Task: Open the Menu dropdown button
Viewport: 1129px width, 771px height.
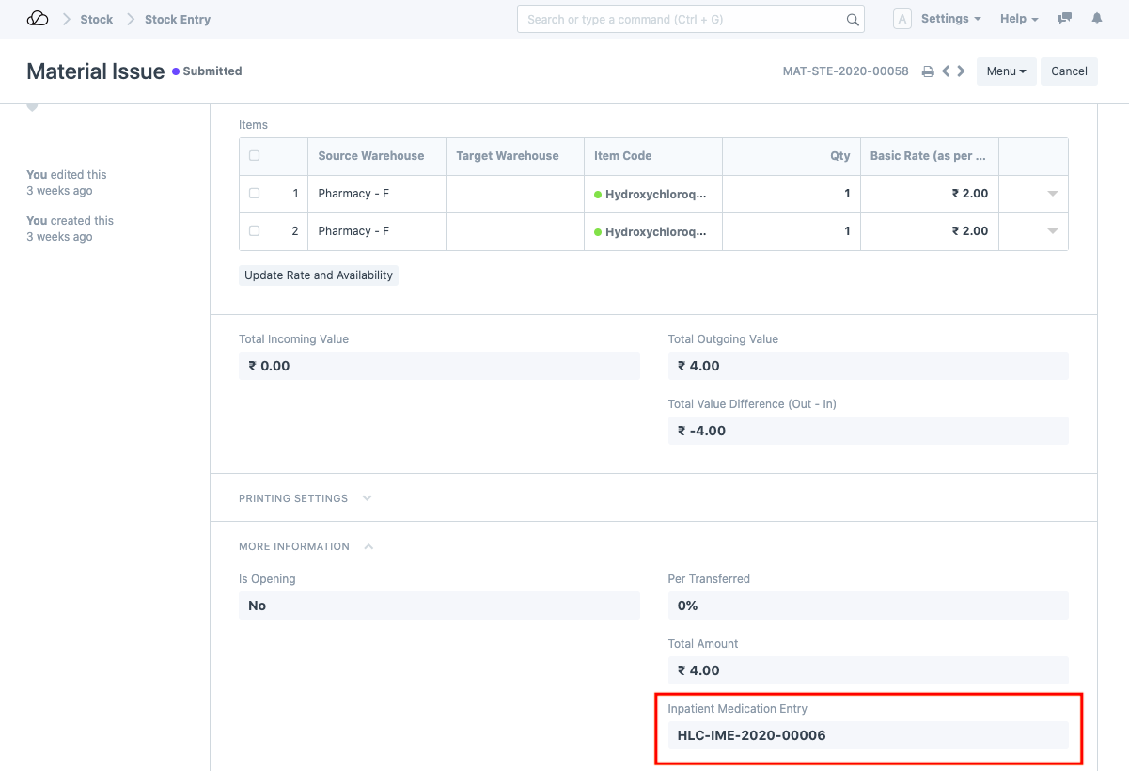Action: pyautogui.click(x=1006, y=71)
